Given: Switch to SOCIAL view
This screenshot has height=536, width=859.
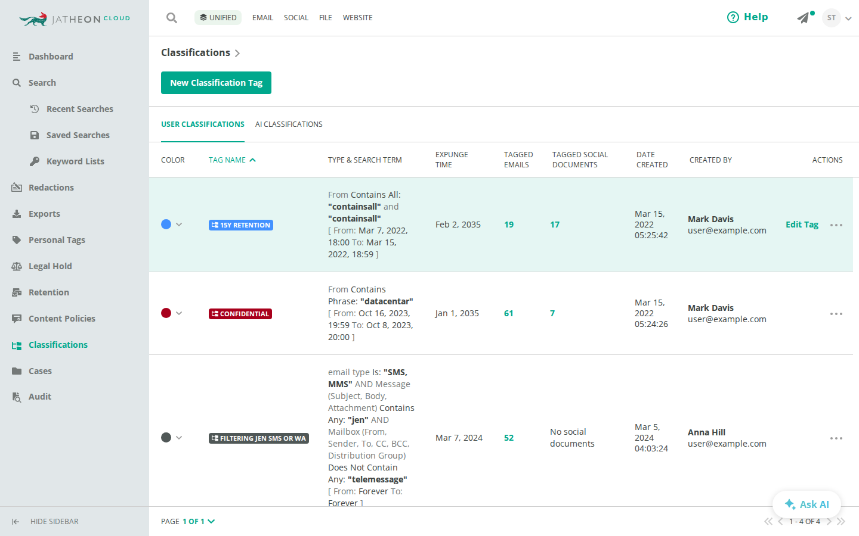Looking at the screenshot, I should click(296, 18).
